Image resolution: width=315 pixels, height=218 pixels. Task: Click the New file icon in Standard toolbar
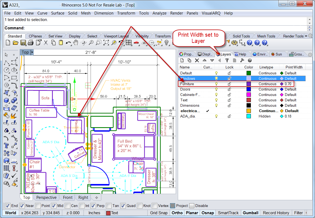point(8,43)
